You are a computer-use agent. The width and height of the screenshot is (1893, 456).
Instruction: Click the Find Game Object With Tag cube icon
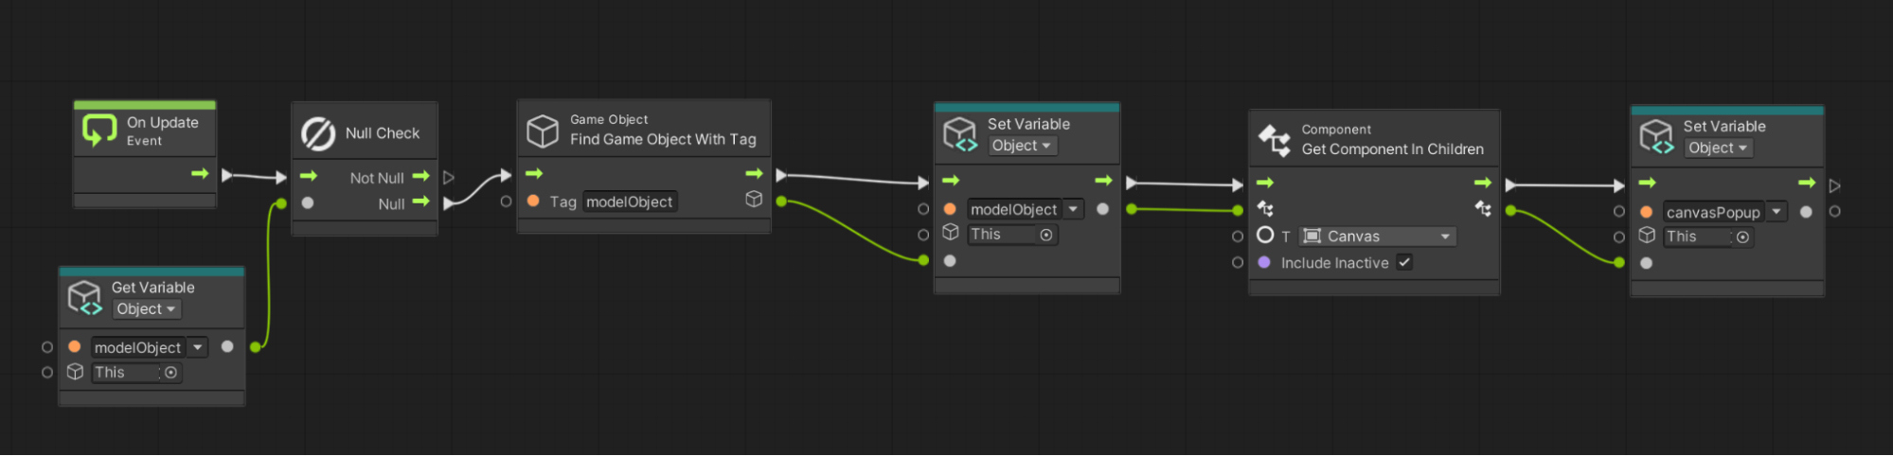point(543,131)
